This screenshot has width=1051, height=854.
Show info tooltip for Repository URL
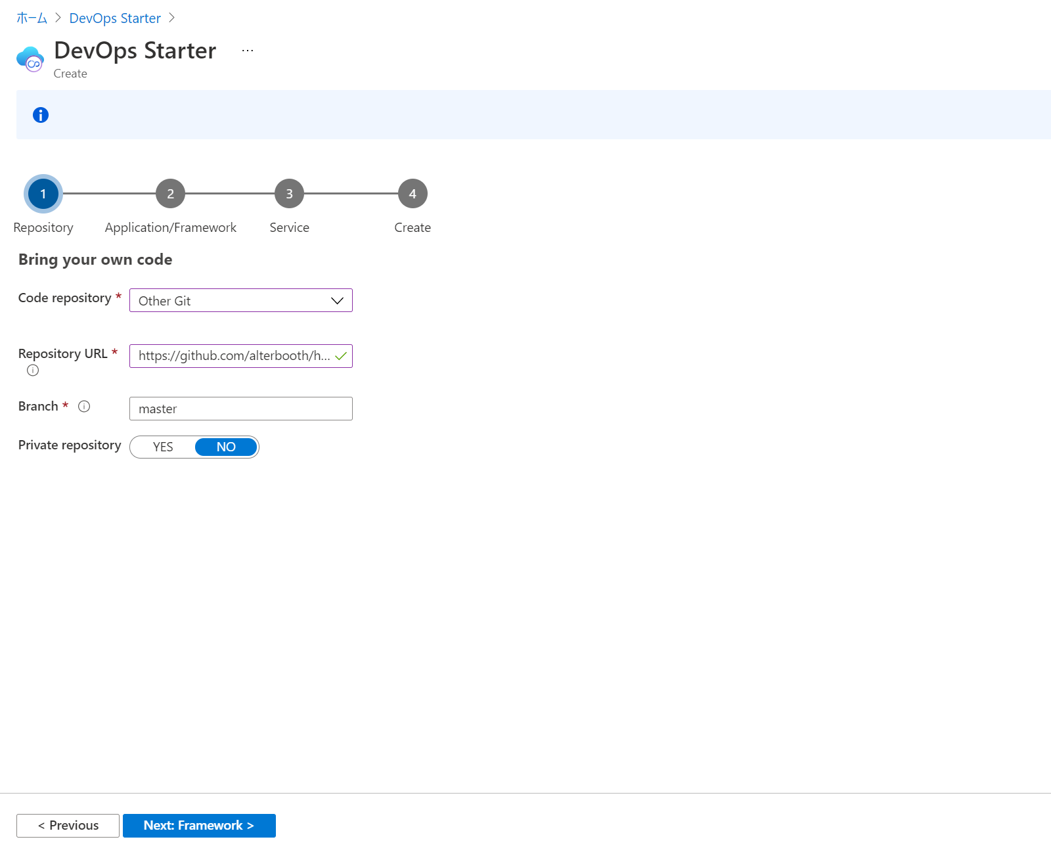coord(33,371)
